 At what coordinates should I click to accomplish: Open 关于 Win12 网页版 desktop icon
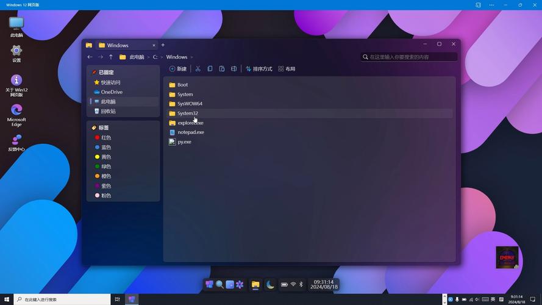point(16,85)
